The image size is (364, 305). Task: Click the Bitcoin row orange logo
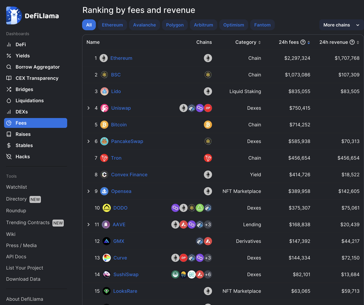(x=104, y=125)
